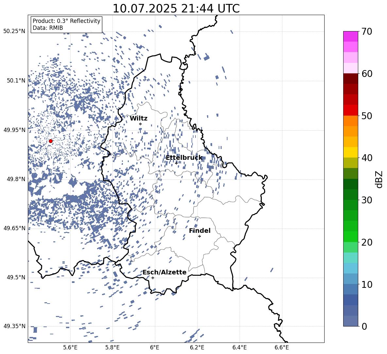The width and height of the screenshot is (387, 354).
Task: Click the Wiltz station cross marker
Action: pos(141,124)
